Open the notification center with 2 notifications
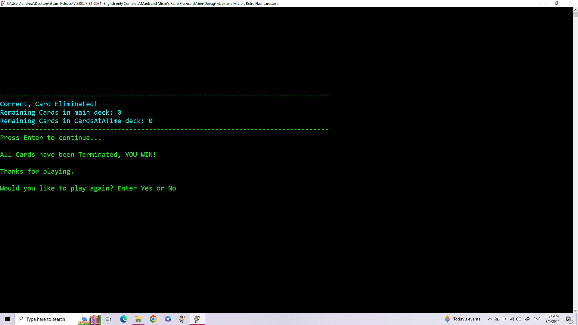Viewport: 578px width, 325px height. [568, 319]
